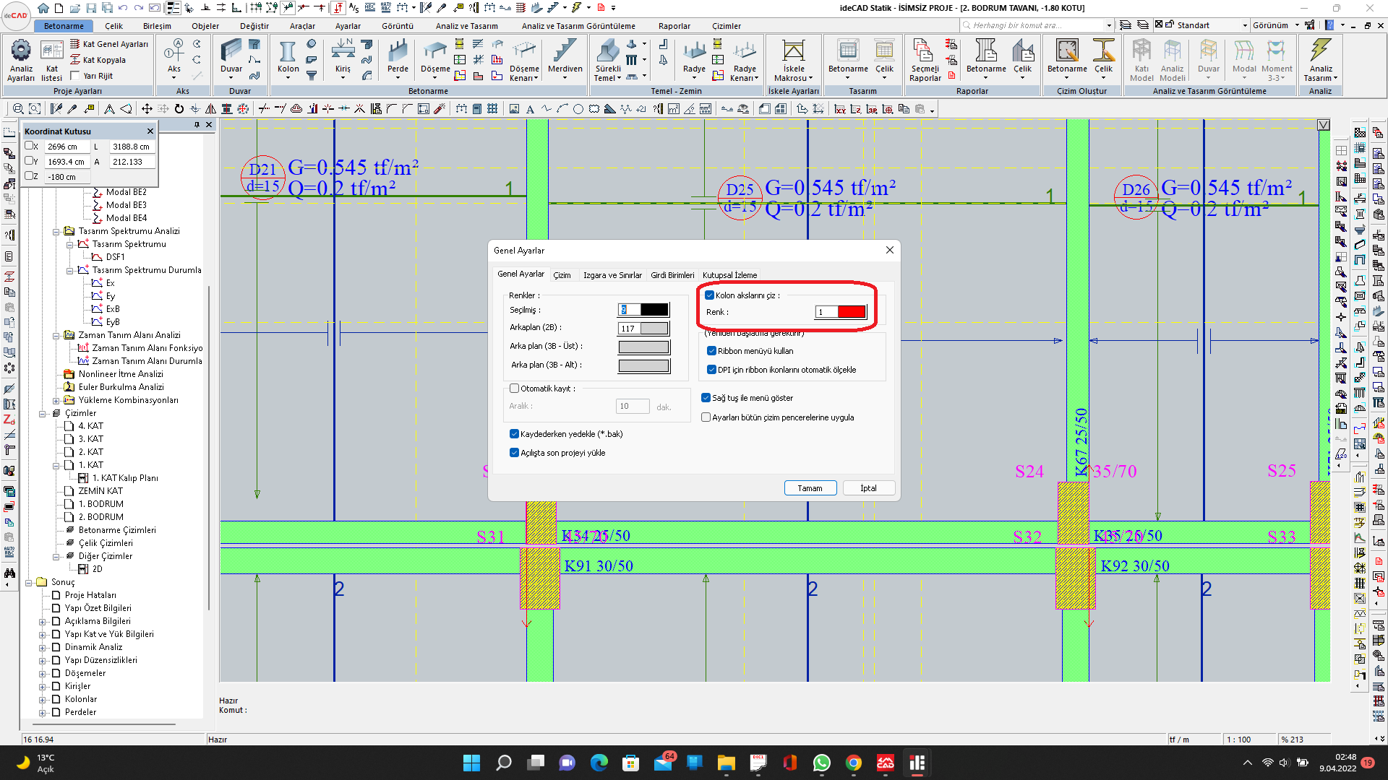Open the Analiz ve Tasarım ribbon tab
The height and width of the screenshot is (780, 1388).
point(466,26)
